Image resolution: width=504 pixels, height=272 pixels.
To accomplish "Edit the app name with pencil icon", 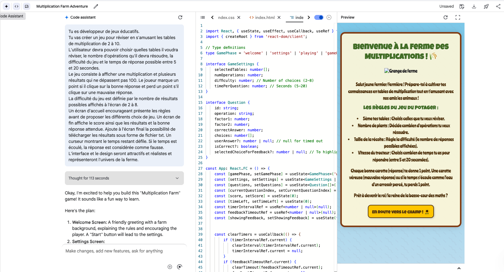I will tap(96, 6).
